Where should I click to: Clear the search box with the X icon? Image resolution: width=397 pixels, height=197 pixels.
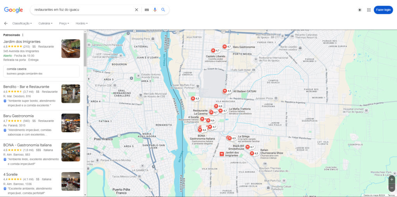point(136,10)
